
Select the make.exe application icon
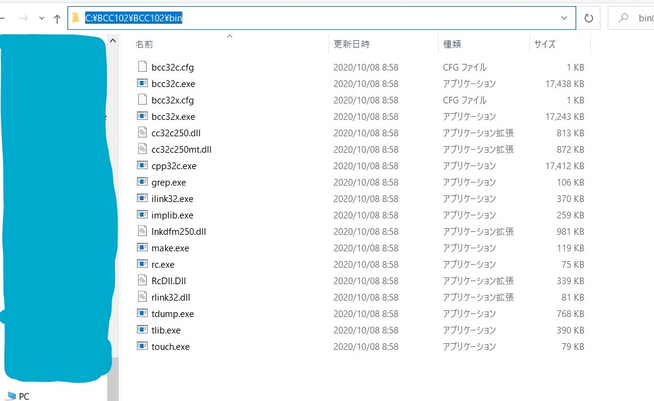(144, 248)
